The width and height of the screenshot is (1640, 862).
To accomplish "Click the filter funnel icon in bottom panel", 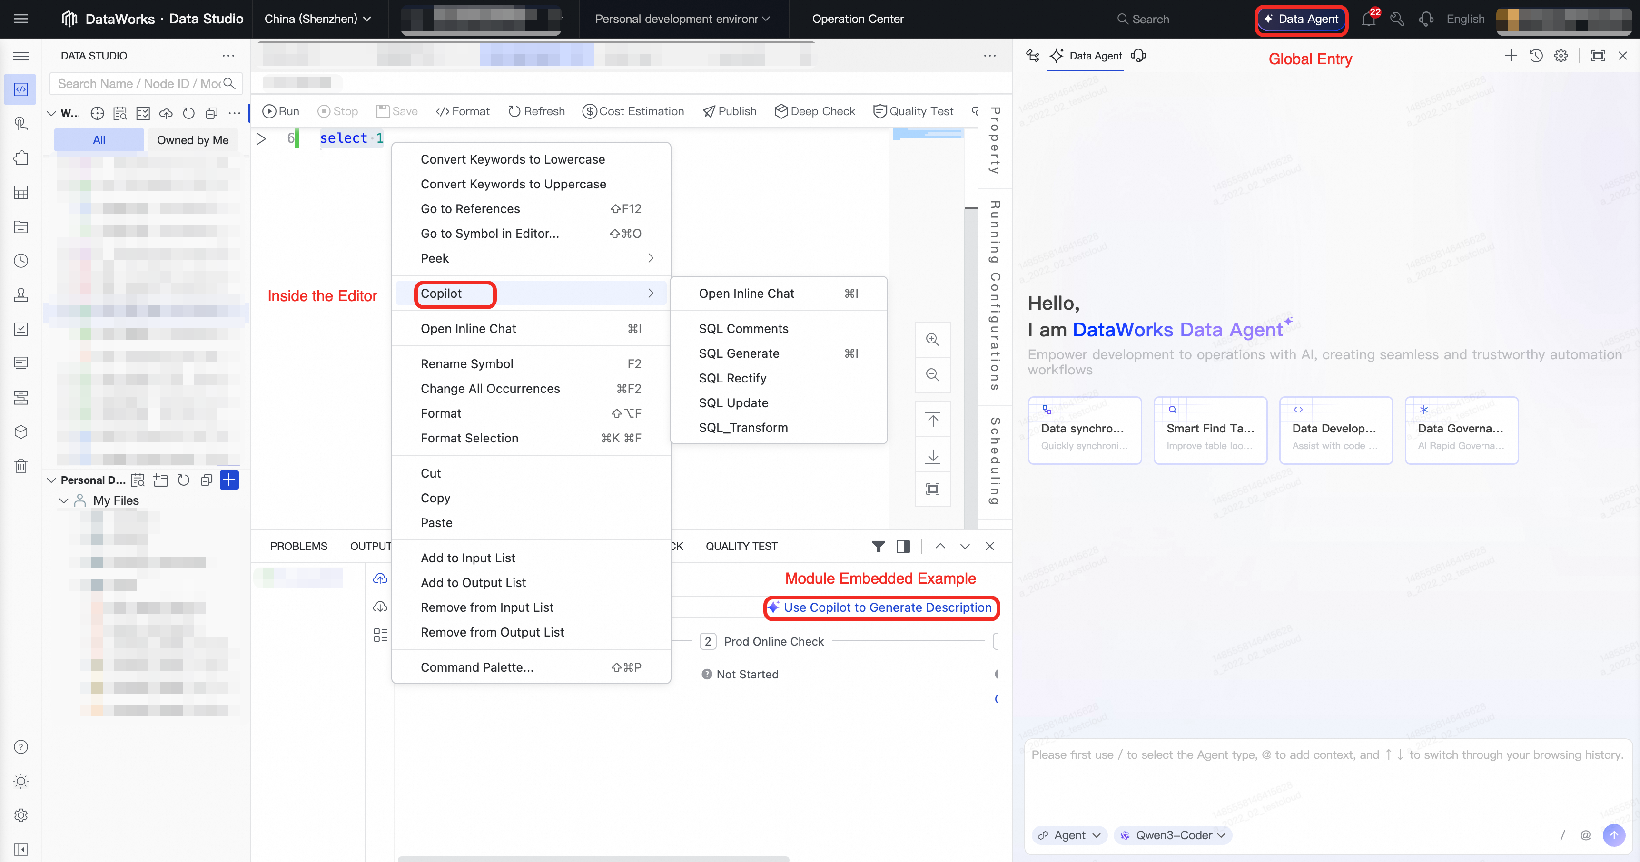I will [878, 546].
